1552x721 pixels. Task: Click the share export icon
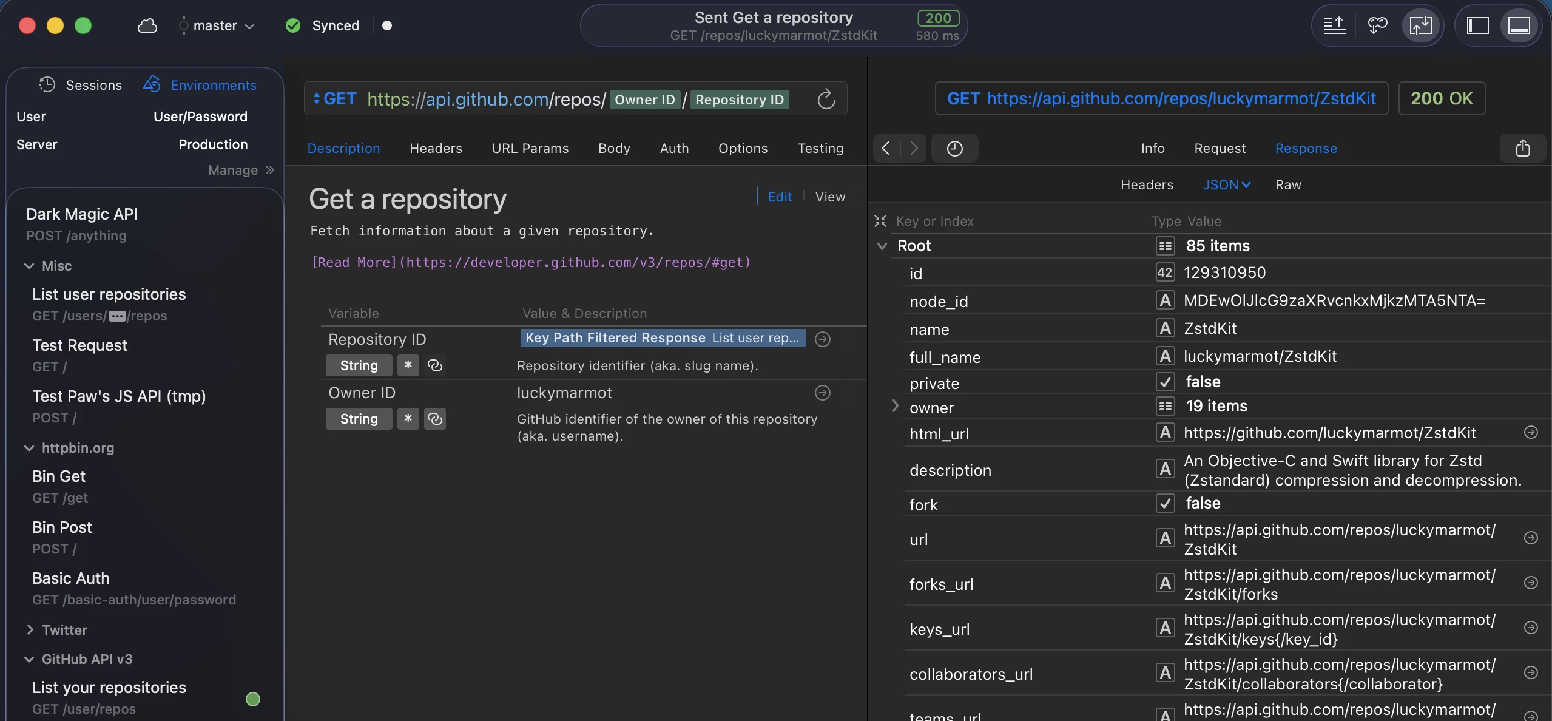pyautogui.click(x=1522, y=148)
